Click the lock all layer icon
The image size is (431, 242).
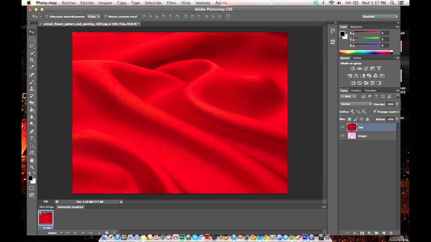[367, 119]
